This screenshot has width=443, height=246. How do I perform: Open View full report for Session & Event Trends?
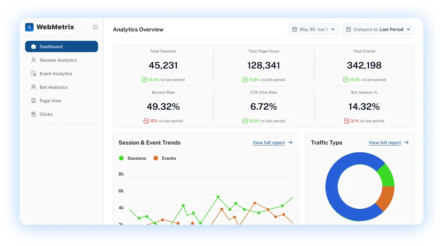[x=269, y=143]
